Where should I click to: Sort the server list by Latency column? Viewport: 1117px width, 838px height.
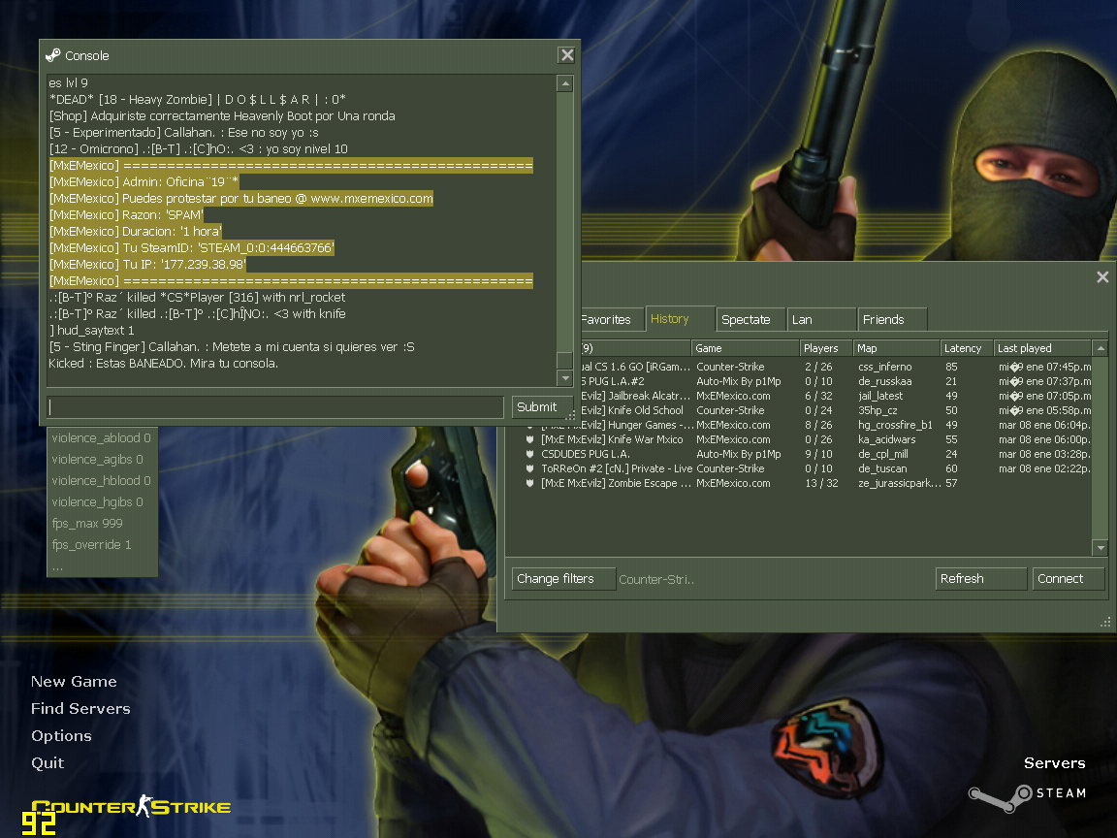(967, 348)
